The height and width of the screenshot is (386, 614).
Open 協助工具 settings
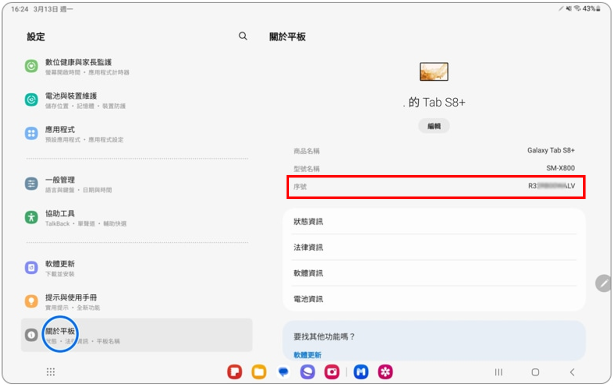click(136, 218)
